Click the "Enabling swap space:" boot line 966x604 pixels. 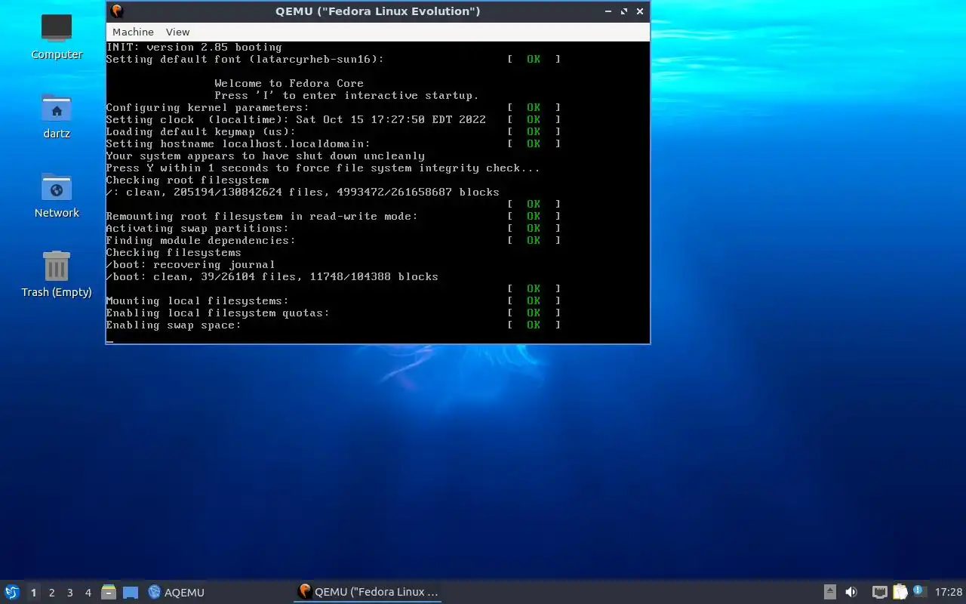[x=174, y=325]
